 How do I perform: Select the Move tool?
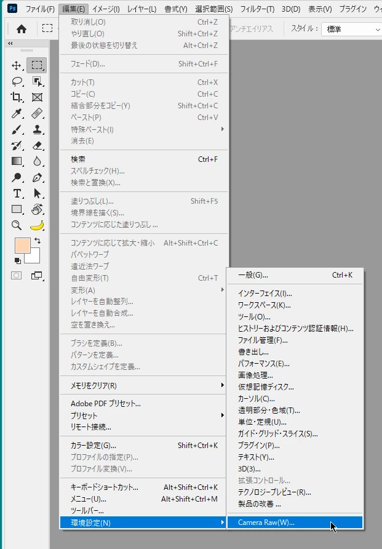pos(17,65)
